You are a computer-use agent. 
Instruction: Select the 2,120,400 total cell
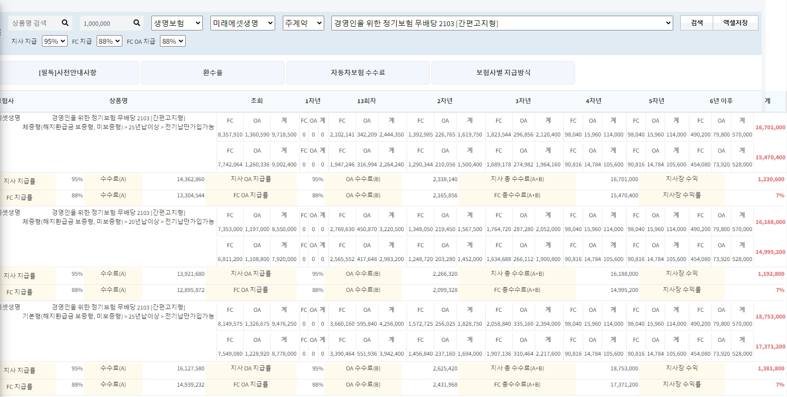point(548,135)
